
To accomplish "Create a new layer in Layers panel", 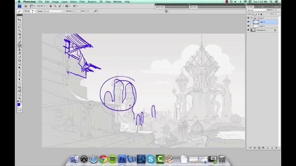I will click(x=272, y=148).
